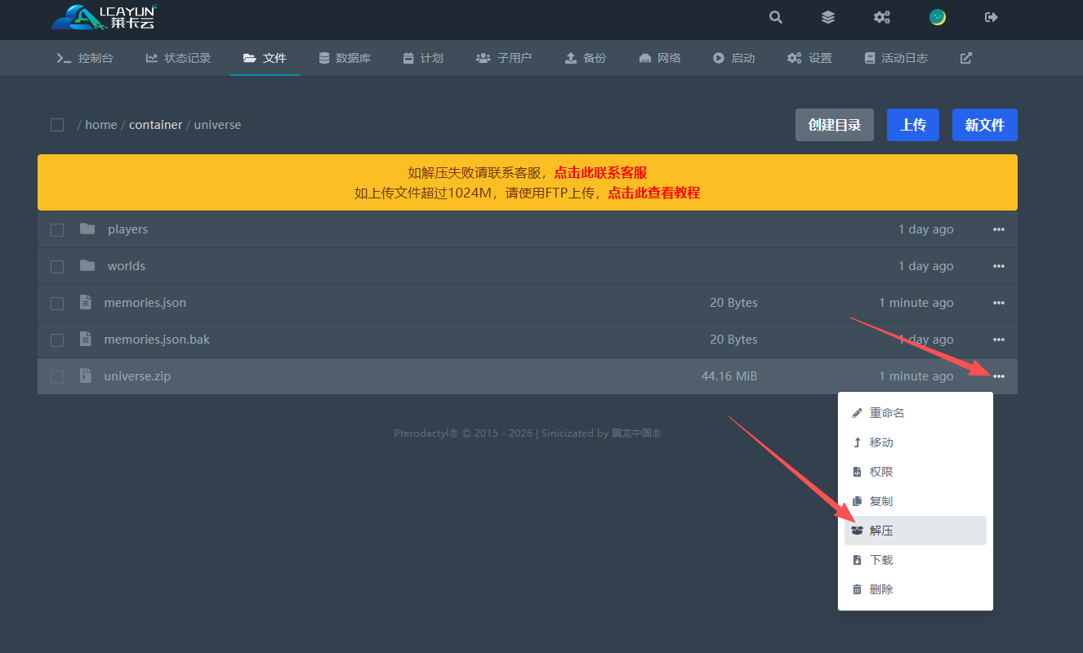Click the 点击此联系客服 link in banner
This screenshot has width=1083, height=653.
point(600,172)
